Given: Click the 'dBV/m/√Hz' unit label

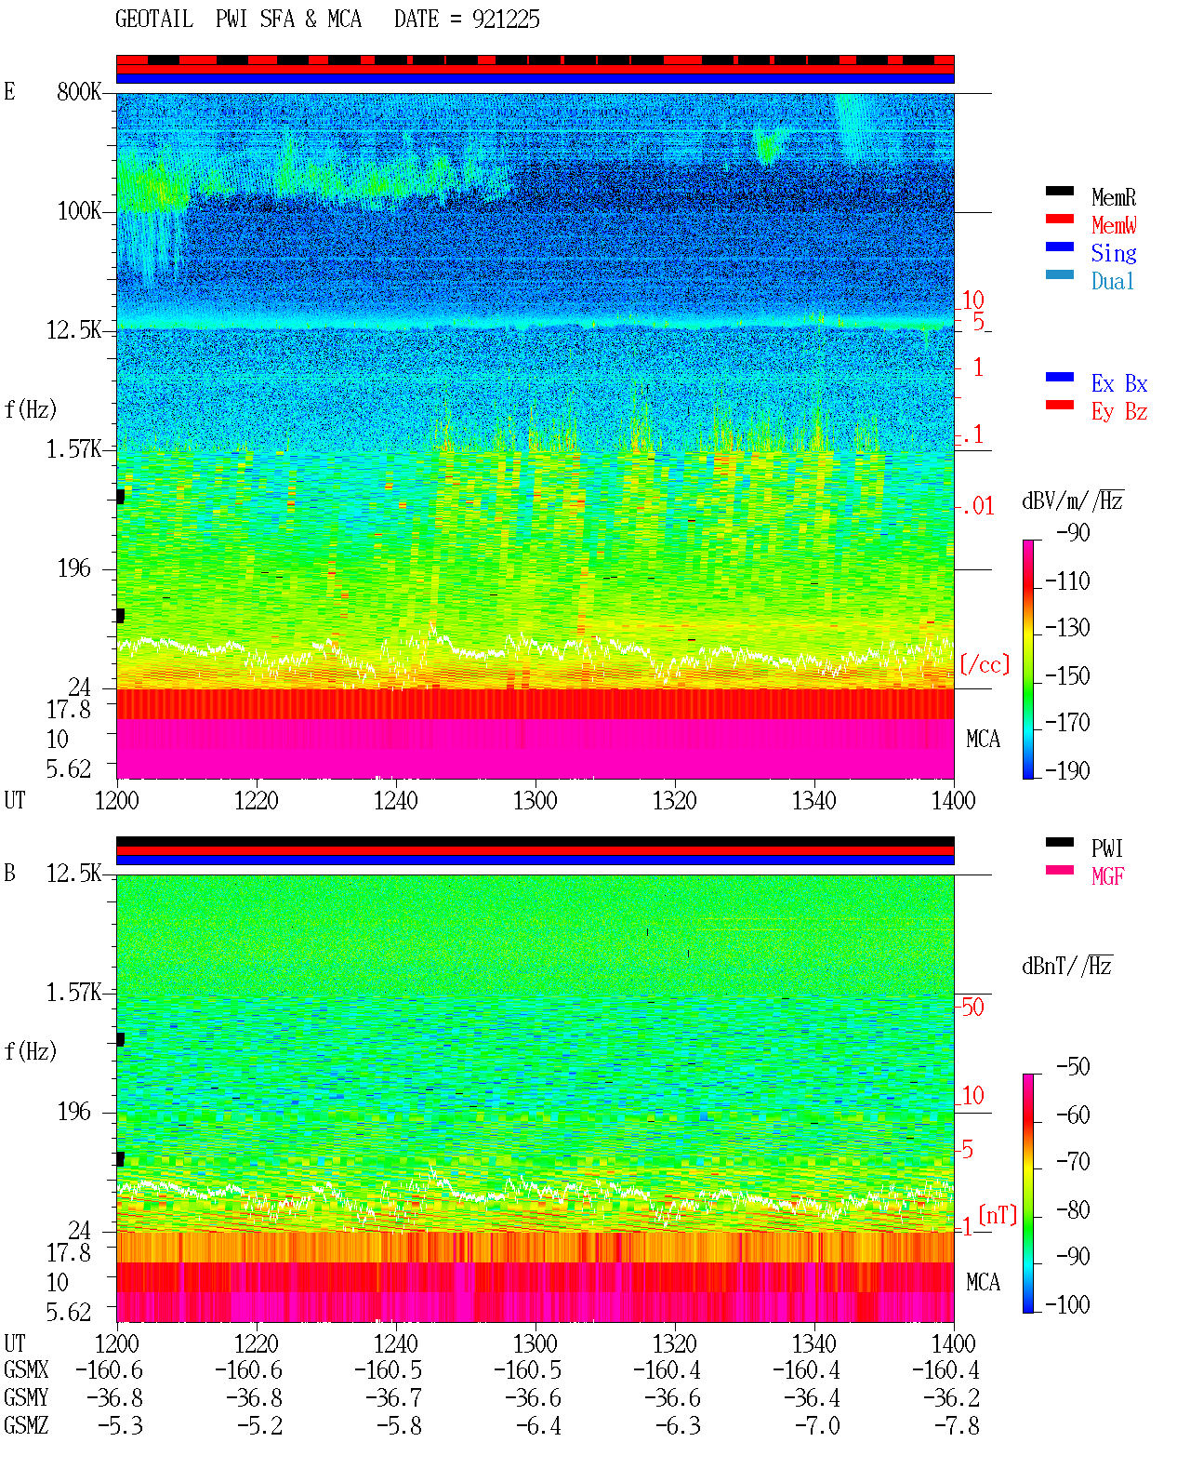Looking at the screenshot, I should click(1073, 501).
